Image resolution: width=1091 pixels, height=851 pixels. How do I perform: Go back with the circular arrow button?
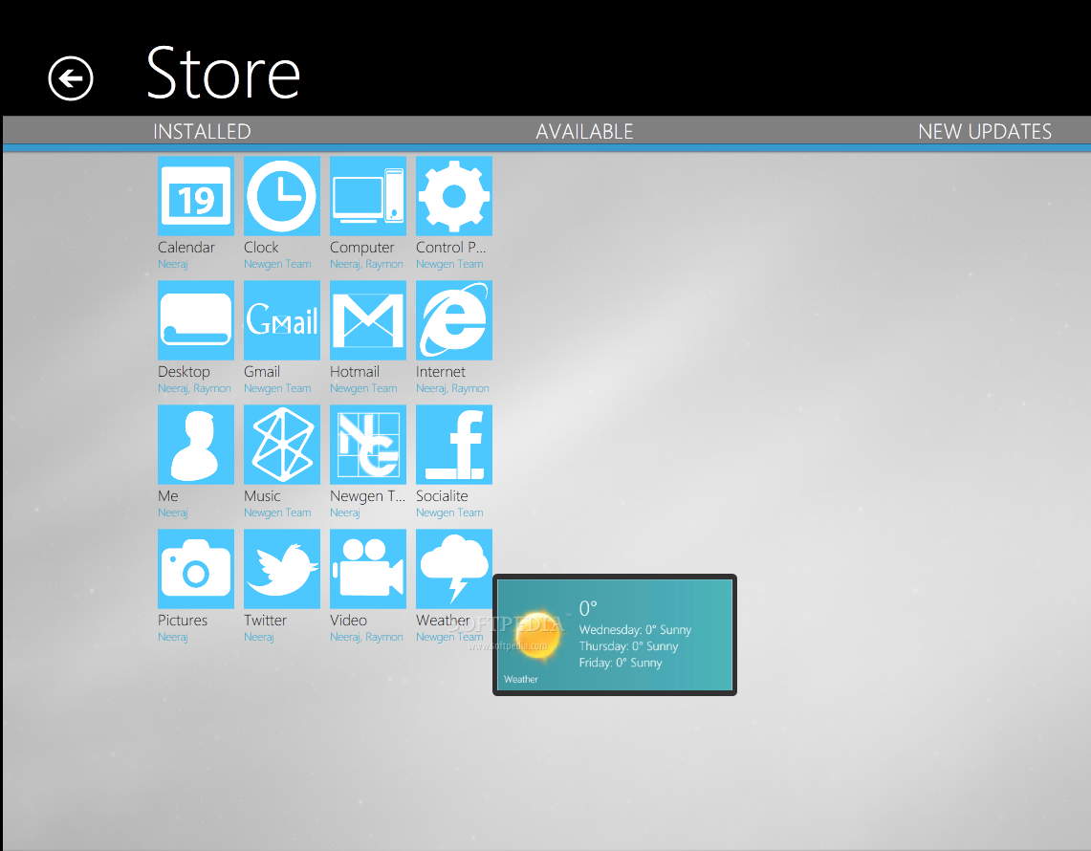click(70, 78)
